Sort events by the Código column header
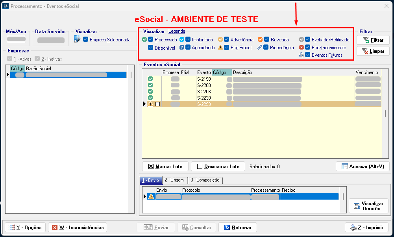Viewport: 394px width, 237px height. 221,72
